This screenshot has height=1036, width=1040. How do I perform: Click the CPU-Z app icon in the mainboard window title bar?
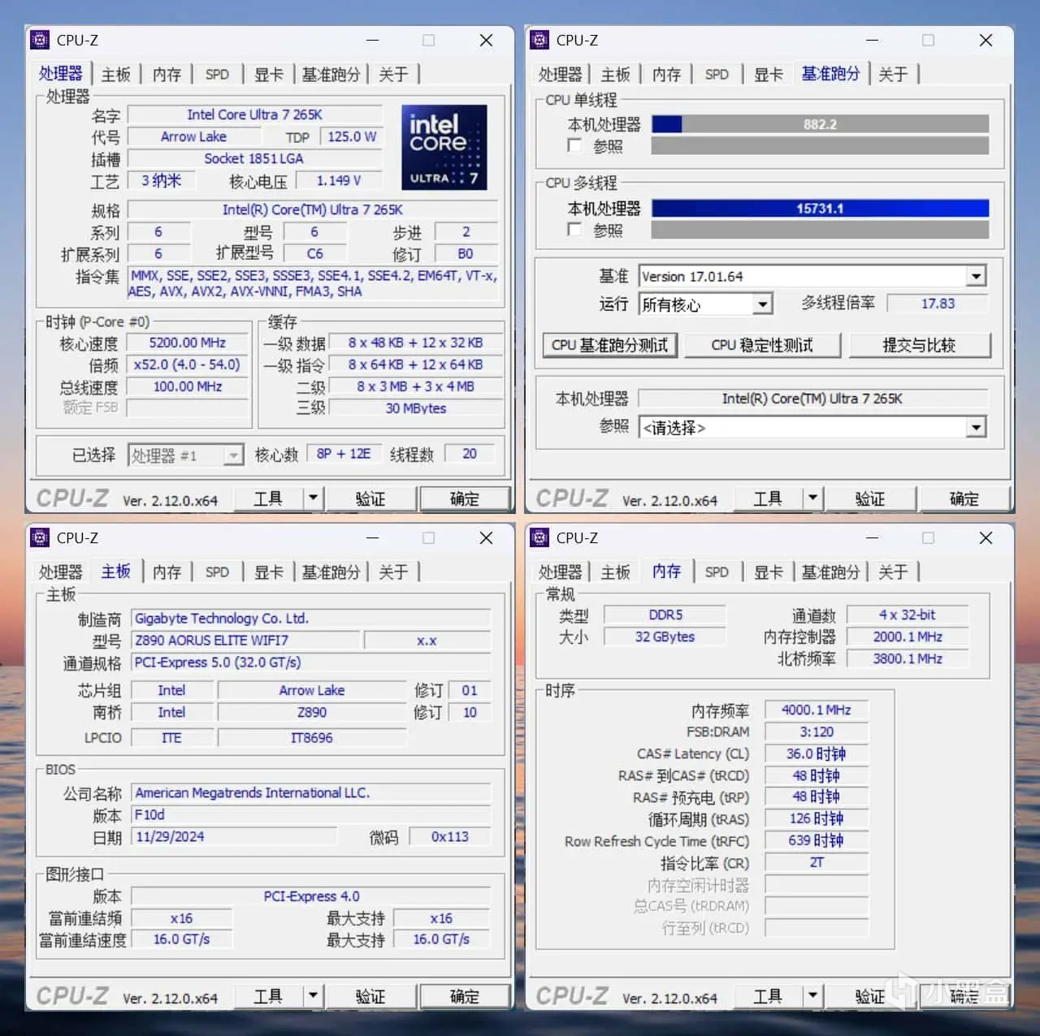[39, 537]
